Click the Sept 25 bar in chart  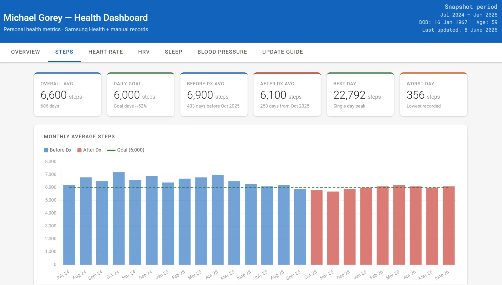300,227
